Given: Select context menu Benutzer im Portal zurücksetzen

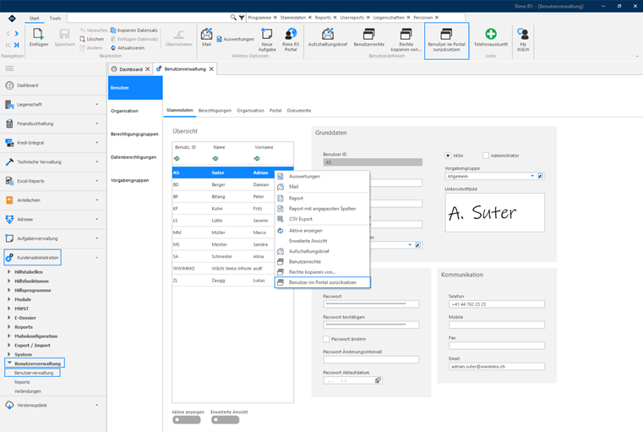Looking at the screenshot, I should click(x=323, y=282).
